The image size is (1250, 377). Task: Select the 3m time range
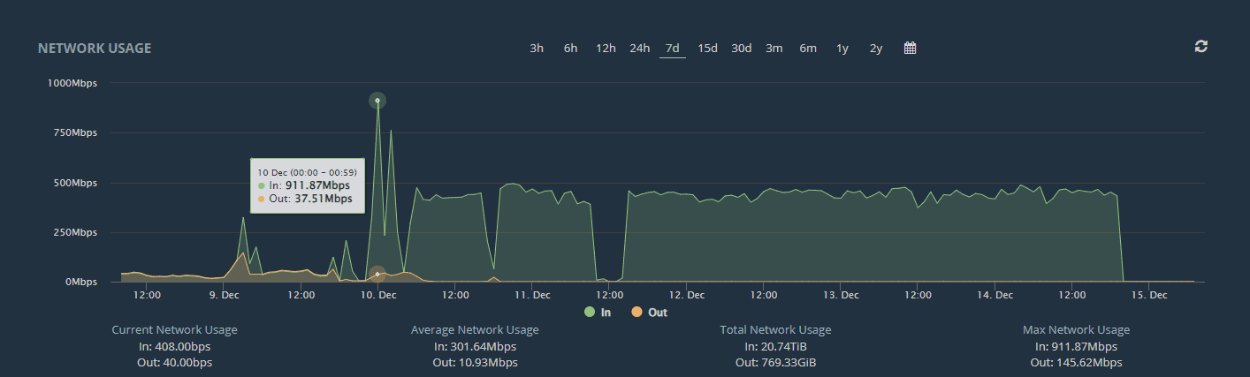click(774, 49)
